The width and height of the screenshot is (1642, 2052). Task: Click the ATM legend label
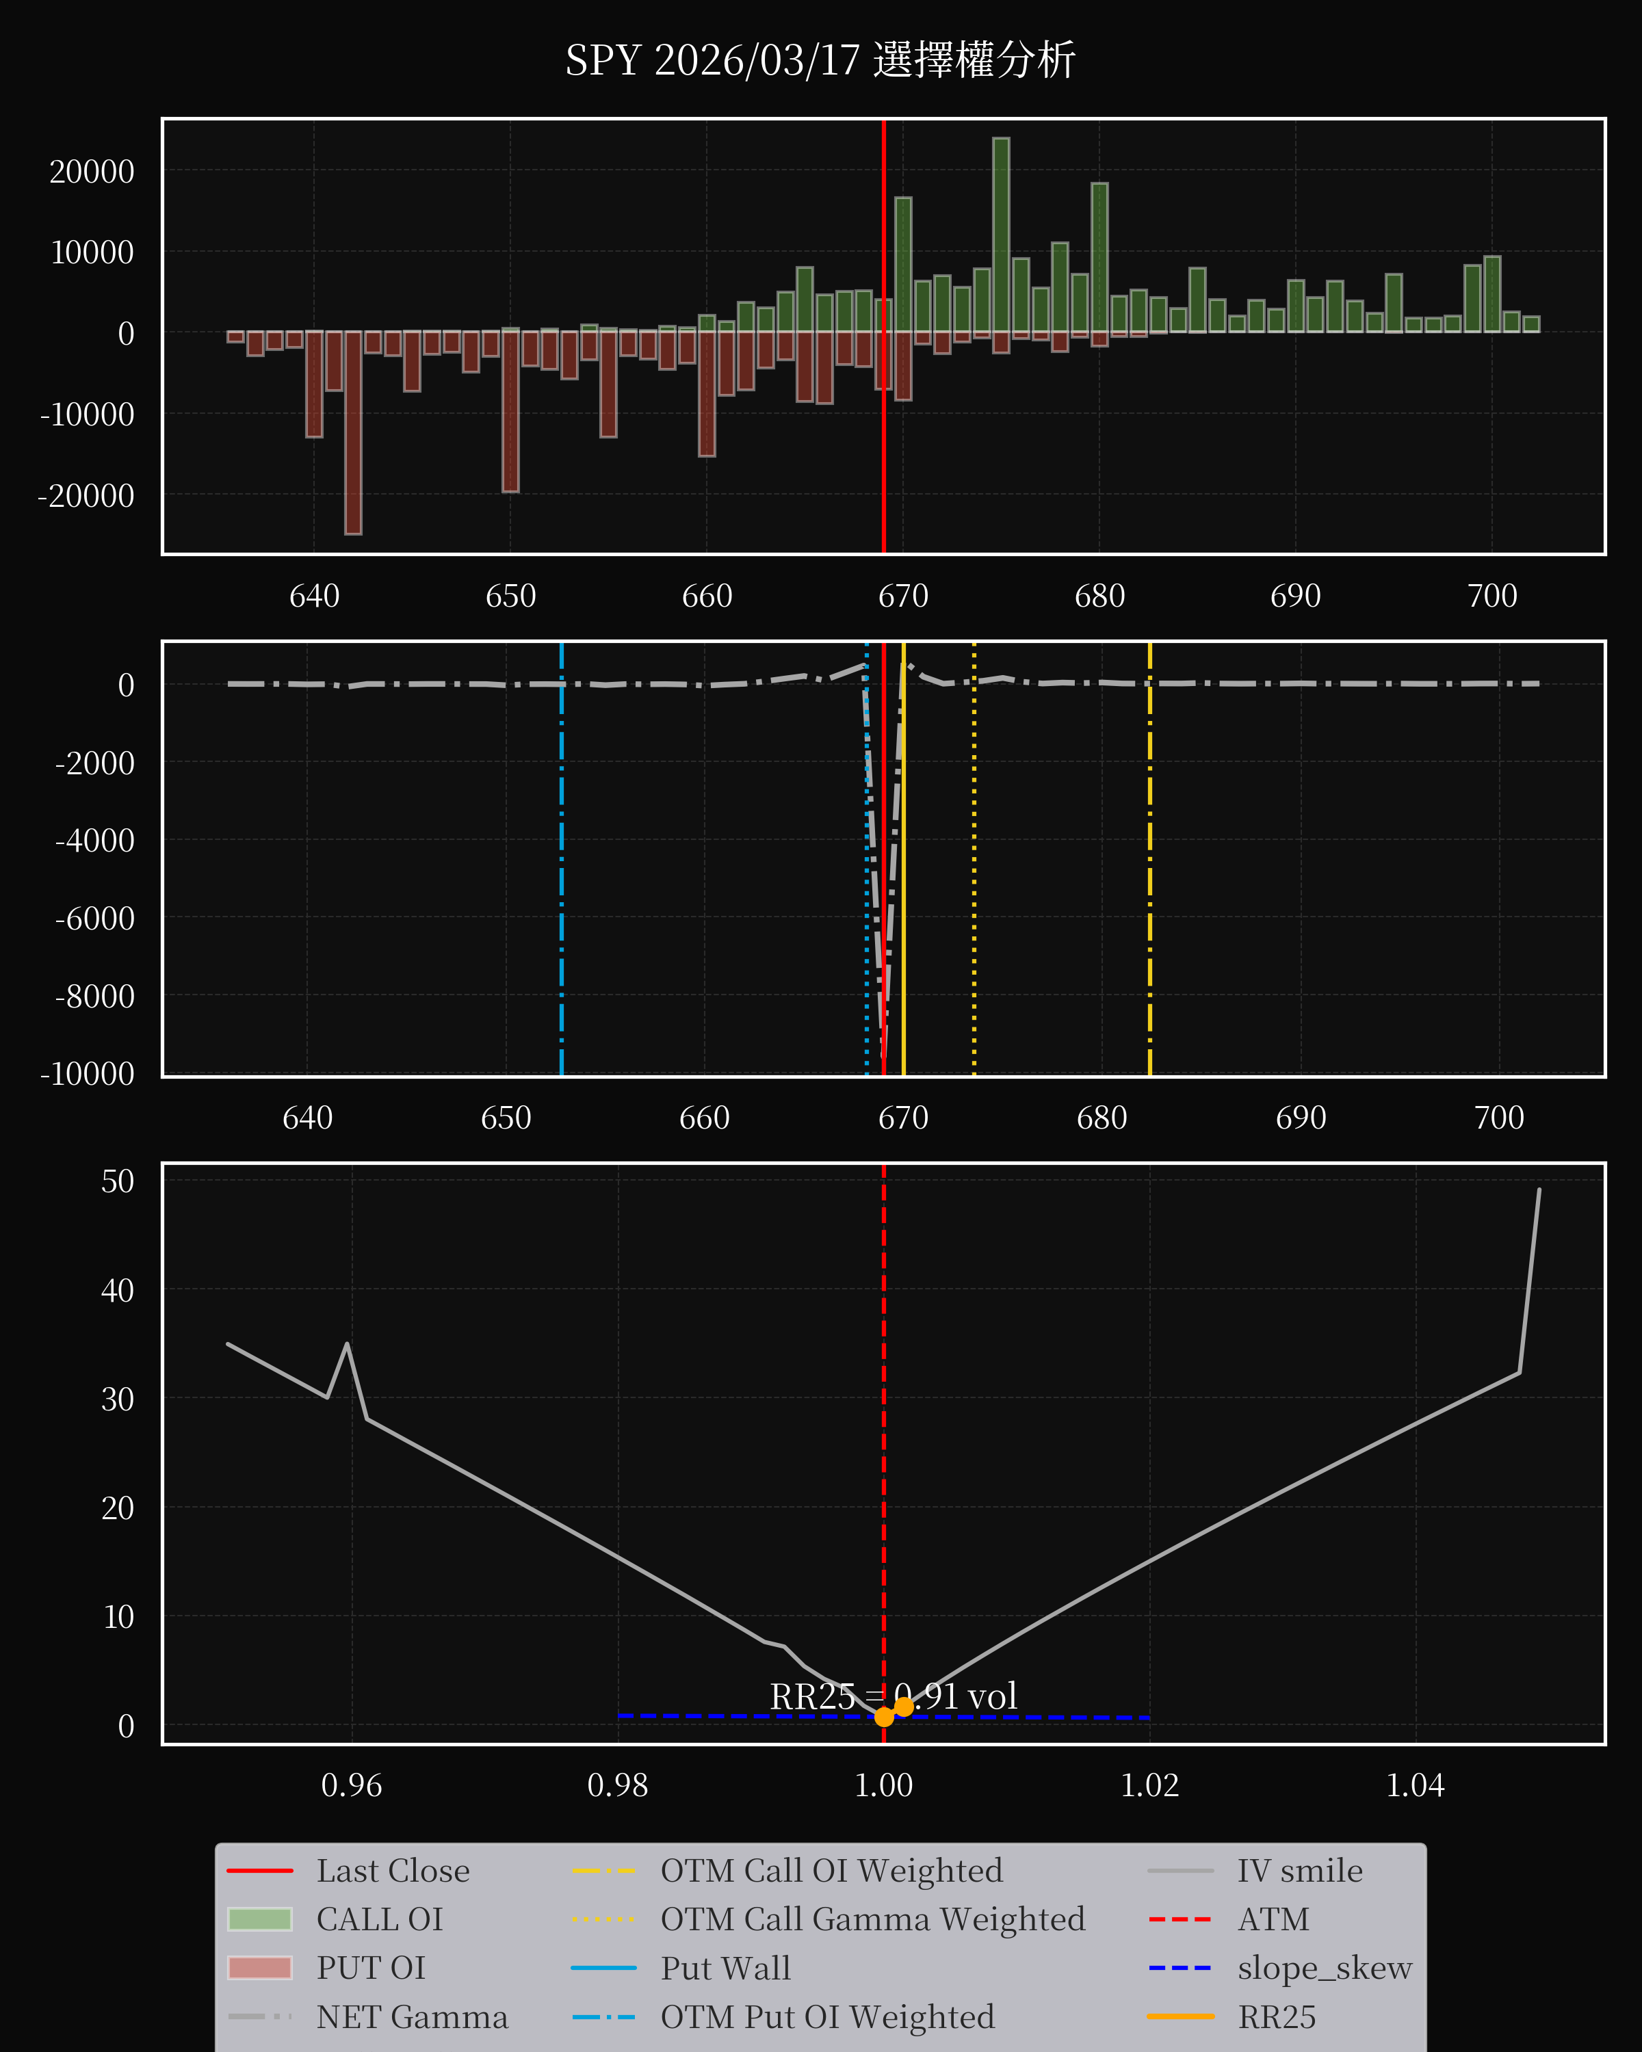(1274, 1919)
